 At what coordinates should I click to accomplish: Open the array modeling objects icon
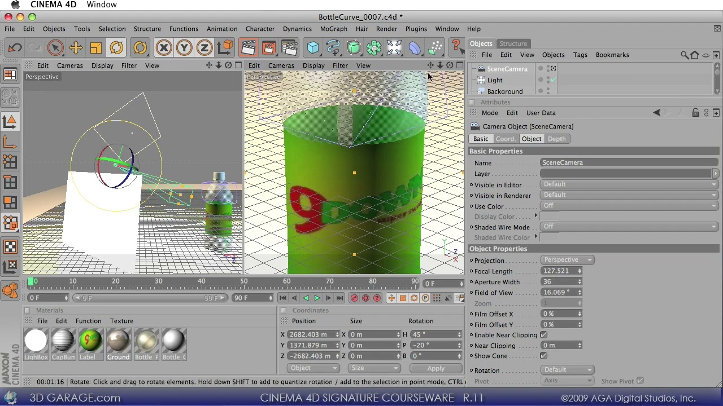click(374, 48)
